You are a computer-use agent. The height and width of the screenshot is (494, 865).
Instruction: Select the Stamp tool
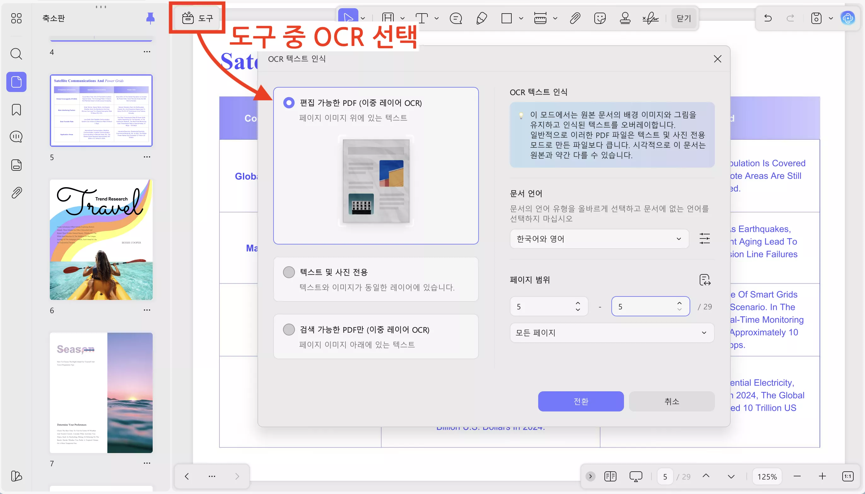coord(625,18)
